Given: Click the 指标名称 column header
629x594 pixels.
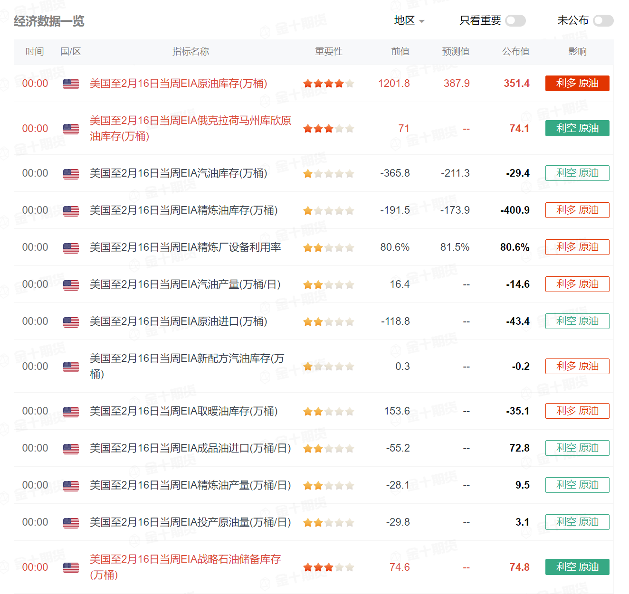Looking at the screenshot, I should point(191,52).
